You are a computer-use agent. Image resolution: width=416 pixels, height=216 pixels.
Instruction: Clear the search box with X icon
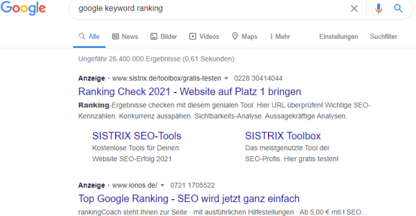(x=354, y=8)
